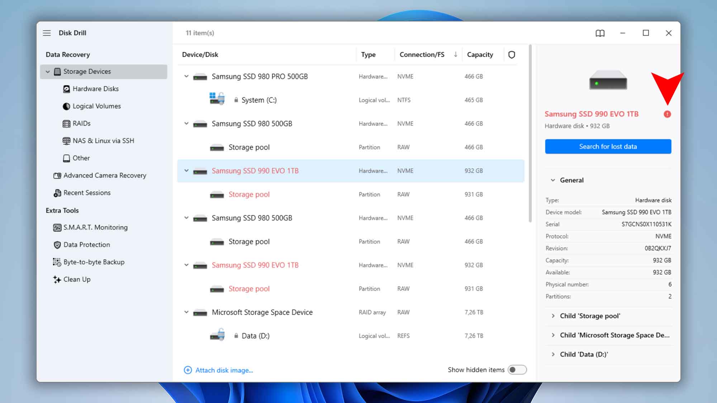The width and height of the screenshot is (717, 403).
Task: Sort by Connection/FS column arrow
Action: click(455, 54)
